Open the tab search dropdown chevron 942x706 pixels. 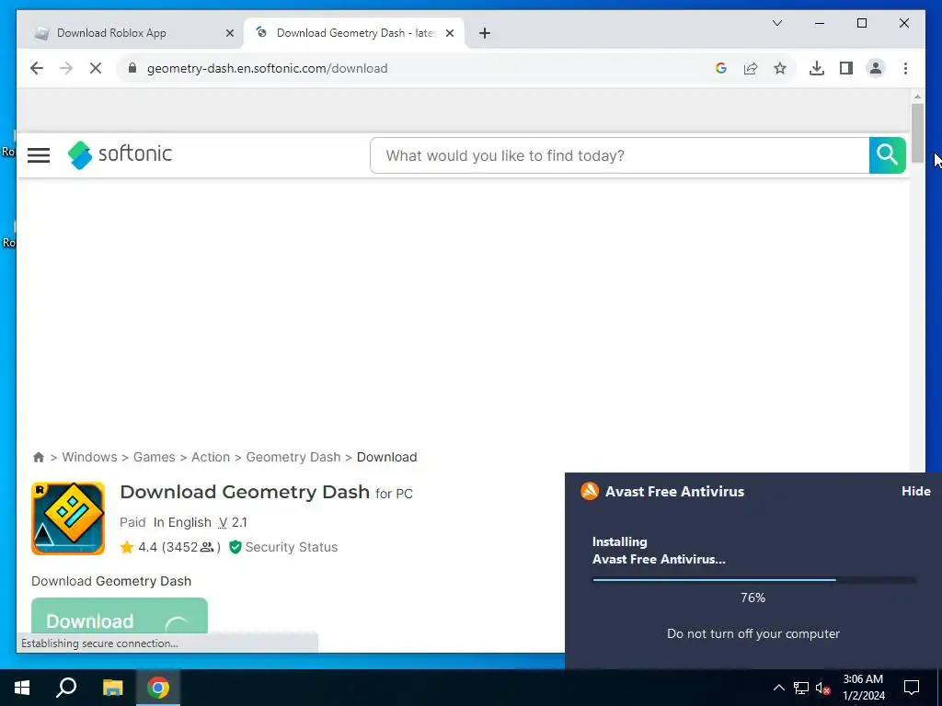click(x=777, y=23)
